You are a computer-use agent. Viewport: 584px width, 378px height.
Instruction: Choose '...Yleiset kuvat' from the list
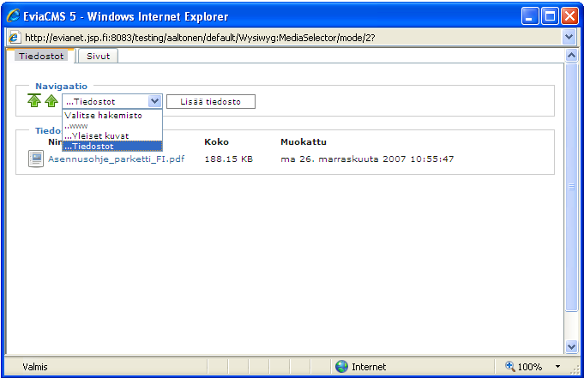coord(112,136)
